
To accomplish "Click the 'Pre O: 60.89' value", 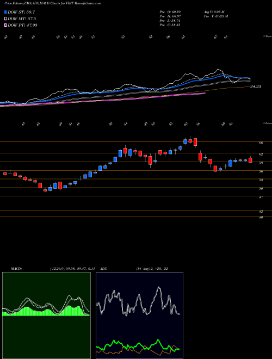I will coord(170,11).
